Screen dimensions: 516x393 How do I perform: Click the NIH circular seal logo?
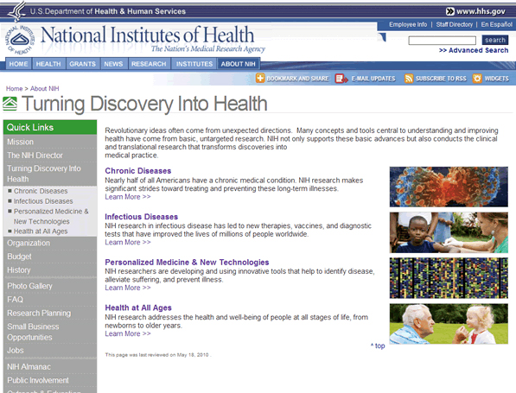point(20,40)
